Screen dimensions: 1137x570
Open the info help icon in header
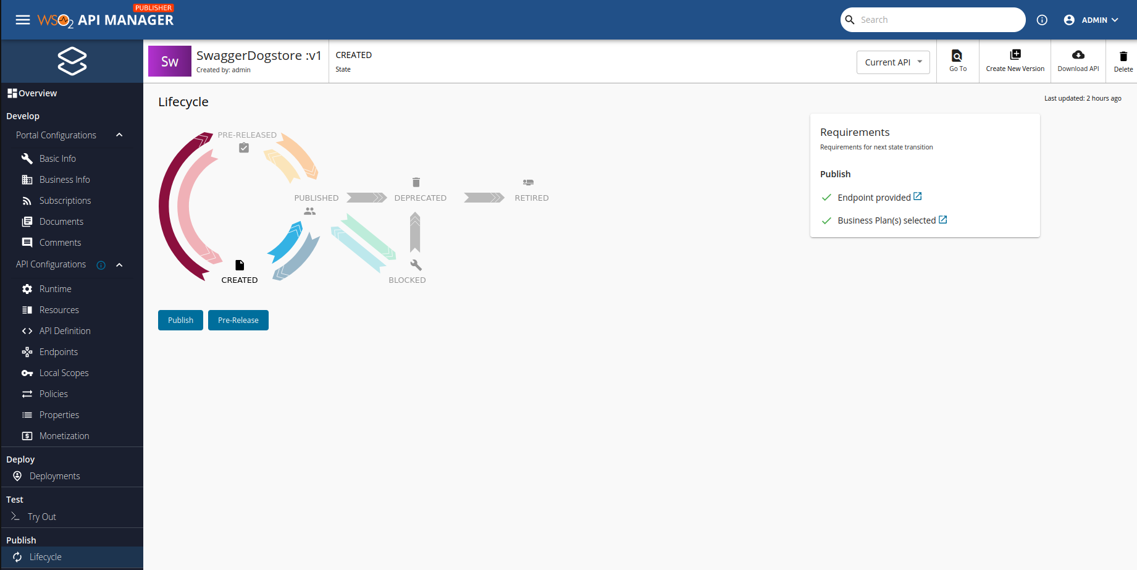(1042, 20)
